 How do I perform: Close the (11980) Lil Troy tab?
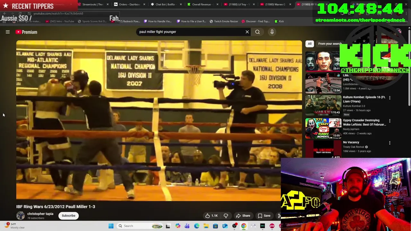pyautogui.click(x=254, y=4)
